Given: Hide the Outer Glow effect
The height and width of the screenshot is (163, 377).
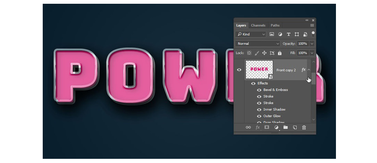Looking at the screenshot, I should (x=259, y=116).
